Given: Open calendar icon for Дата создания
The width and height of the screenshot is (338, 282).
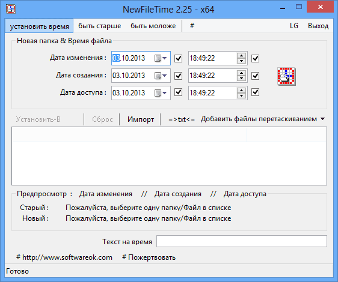Looking at the screenshot, I should pos(158,76).
